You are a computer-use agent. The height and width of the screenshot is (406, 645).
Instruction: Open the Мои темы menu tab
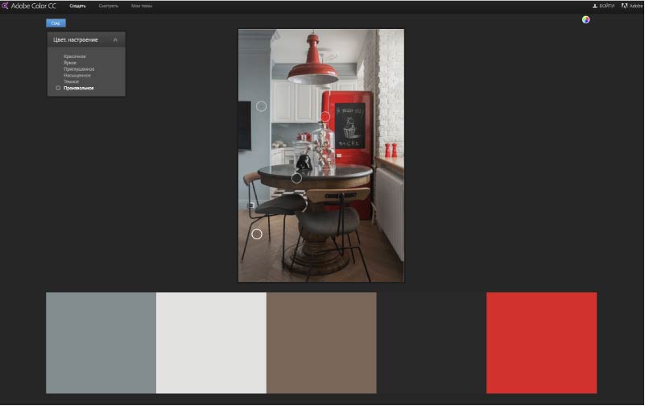[x=142, y=6]
